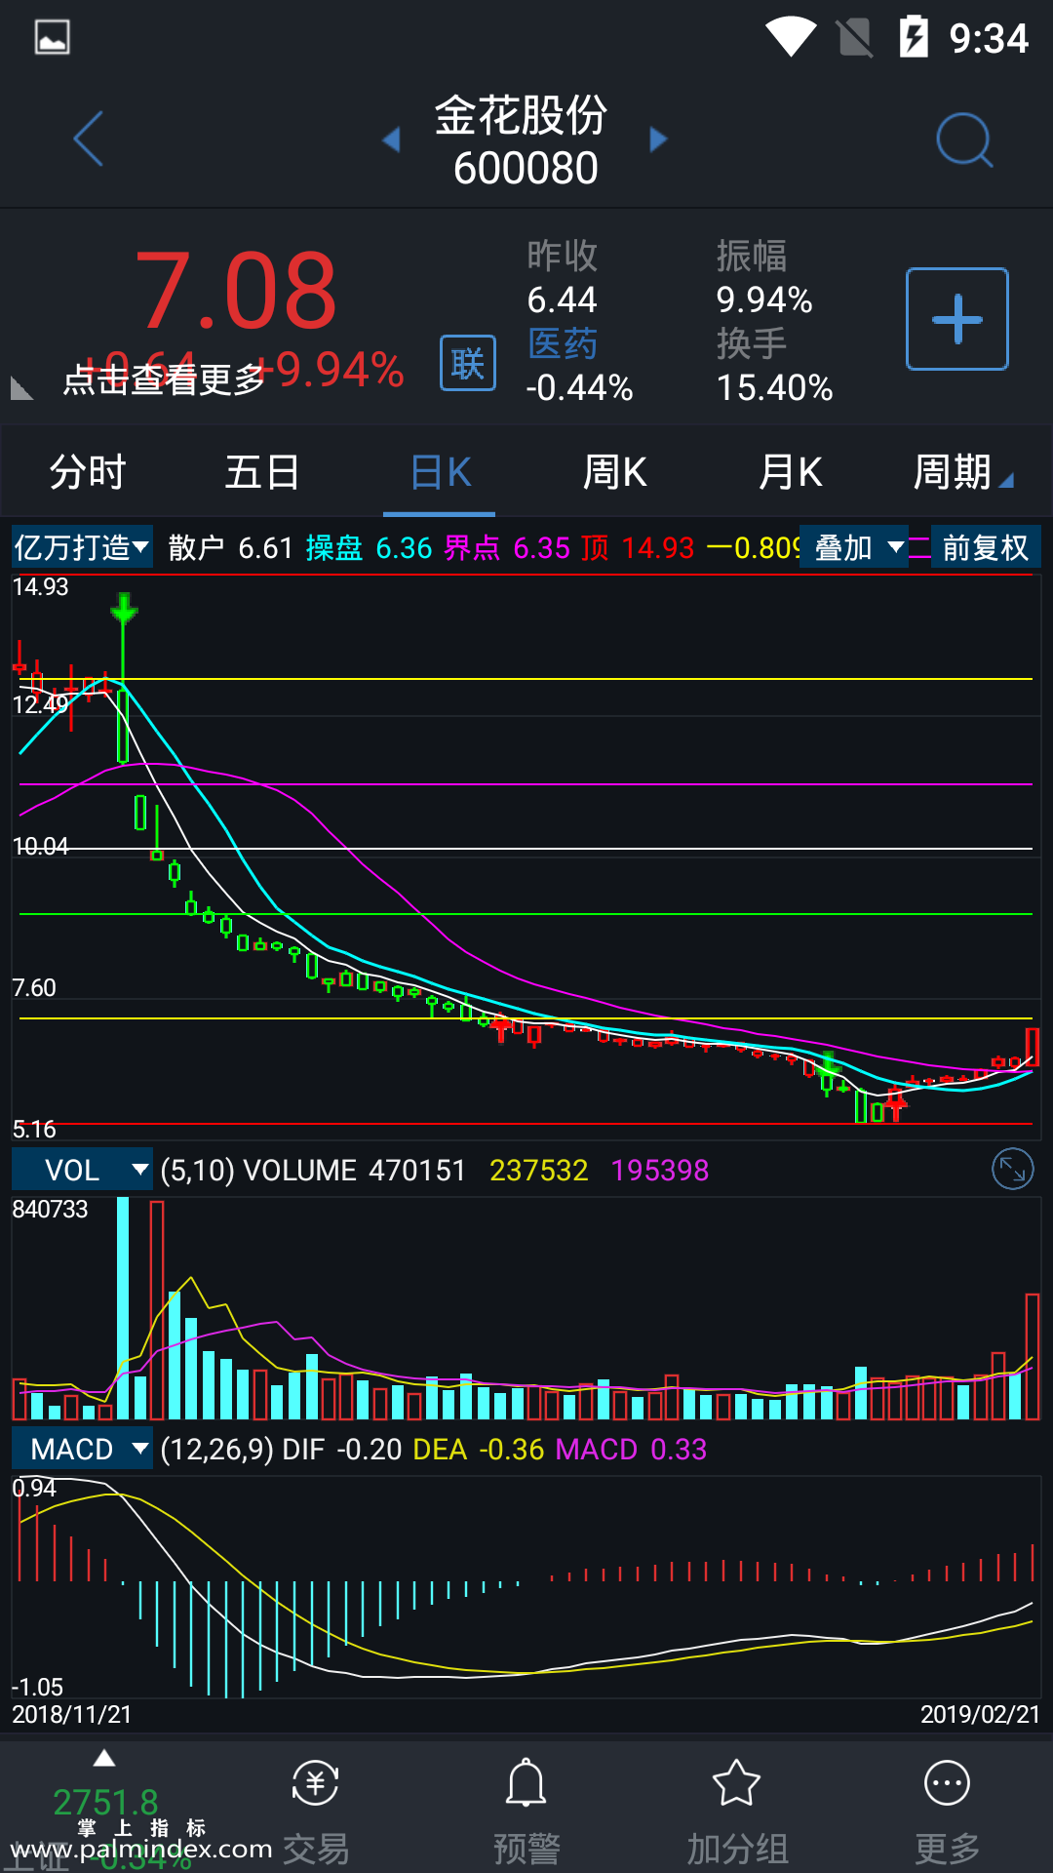Switch to previous stock with left triangle
The height and width of the screenshot is (1873, 1053).
391,139
